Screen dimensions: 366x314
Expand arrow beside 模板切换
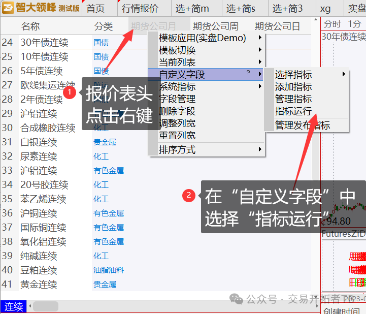pos(260,49)
